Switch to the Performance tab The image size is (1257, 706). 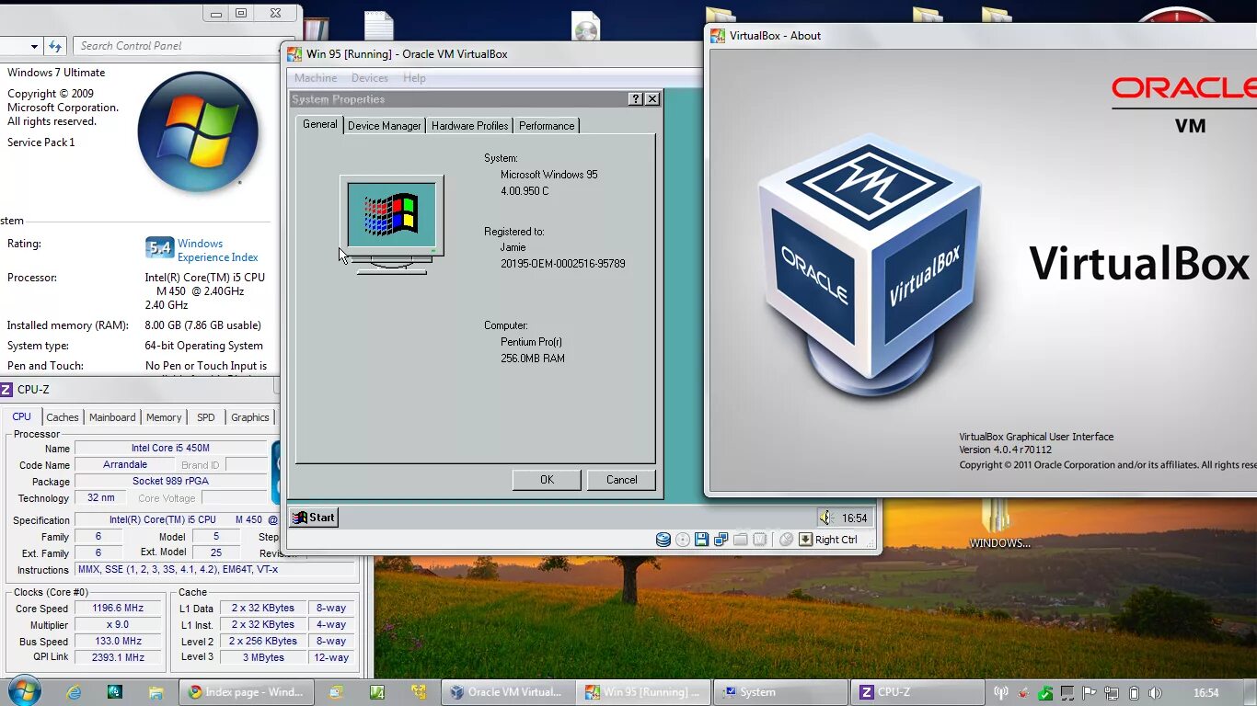coord(547,126)
